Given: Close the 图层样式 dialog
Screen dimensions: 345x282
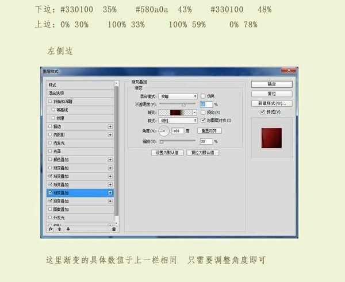Looking at the screenshot, I should coord(289,71).
